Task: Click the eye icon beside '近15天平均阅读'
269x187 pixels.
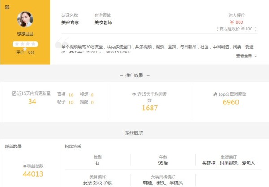Action: click(134, 94)
